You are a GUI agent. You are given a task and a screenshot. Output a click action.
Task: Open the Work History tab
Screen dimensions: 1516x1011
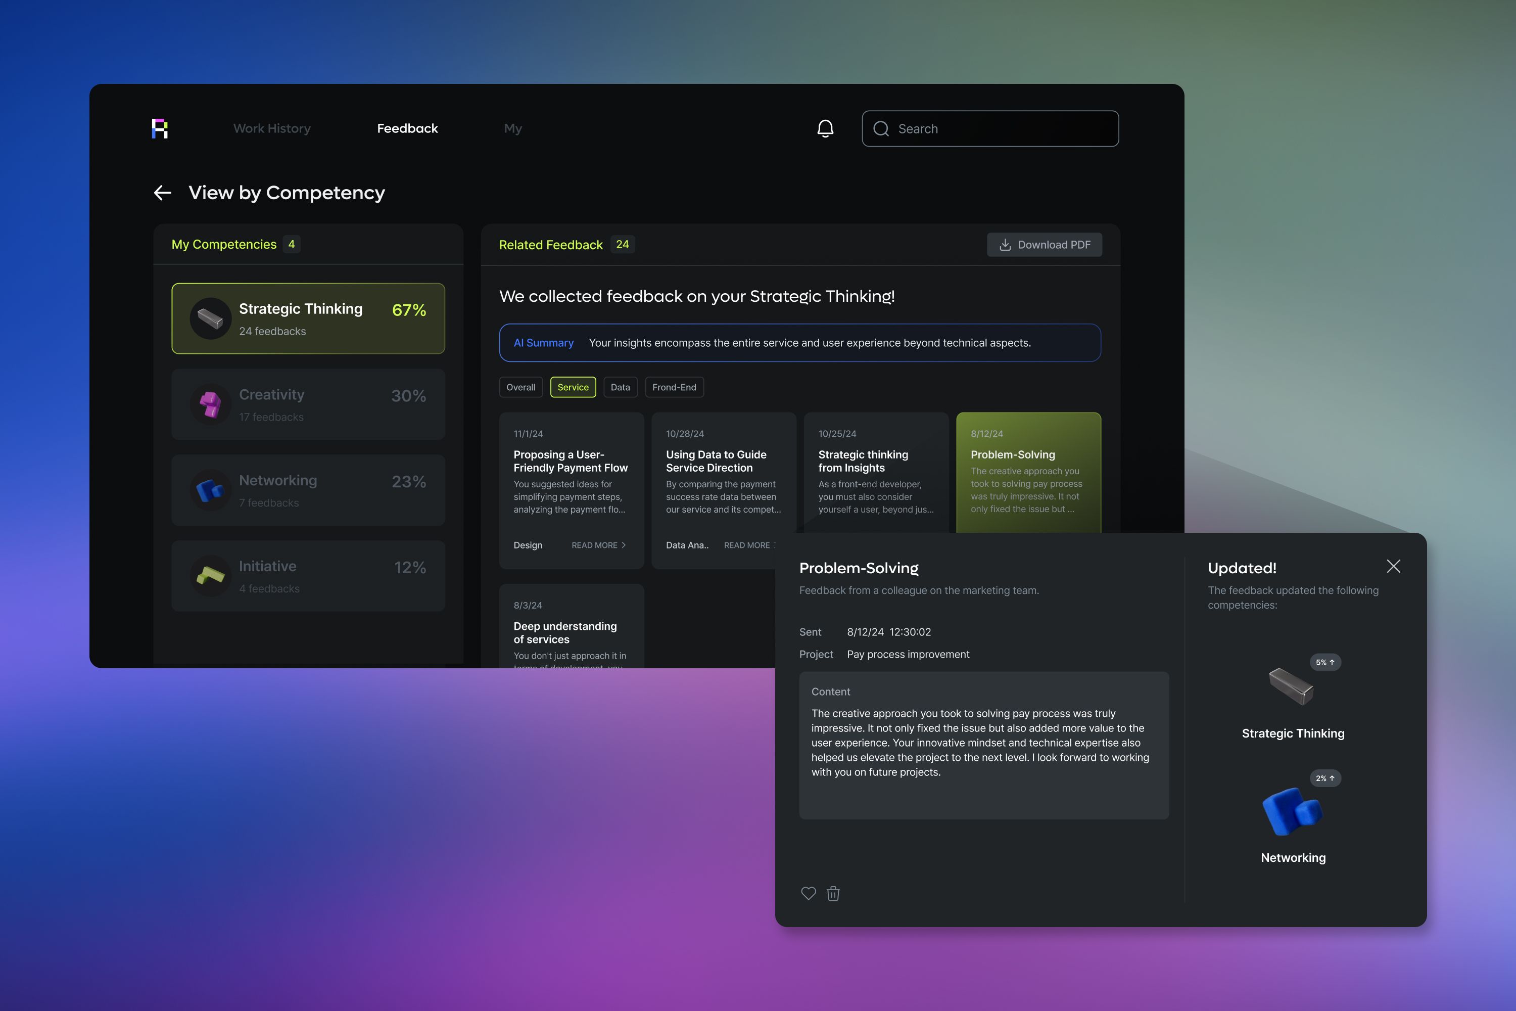pos(271,128)
